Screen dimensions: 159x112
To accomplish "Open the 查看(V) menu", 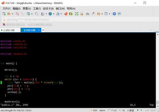I will 27,9.
